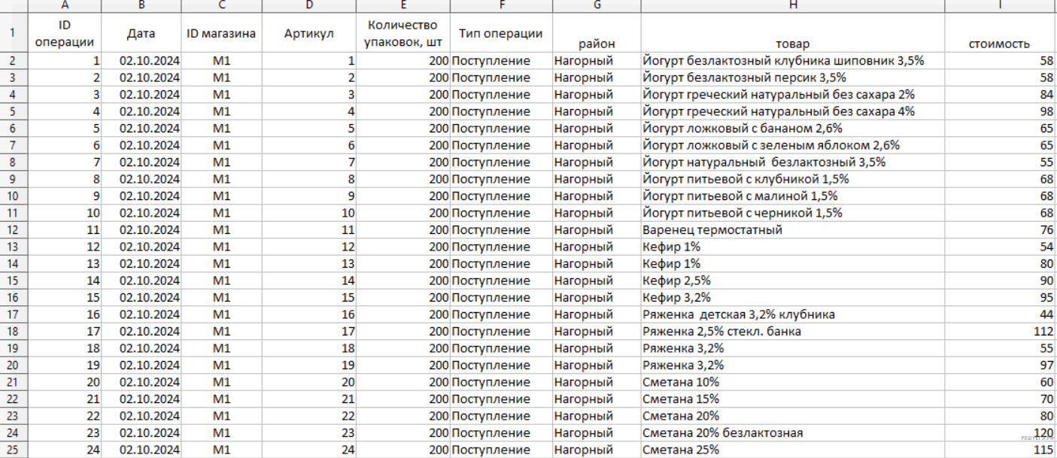Screen dimensions: 1057x458
Task: Select the "район" header cell
Action: (597, 44)
